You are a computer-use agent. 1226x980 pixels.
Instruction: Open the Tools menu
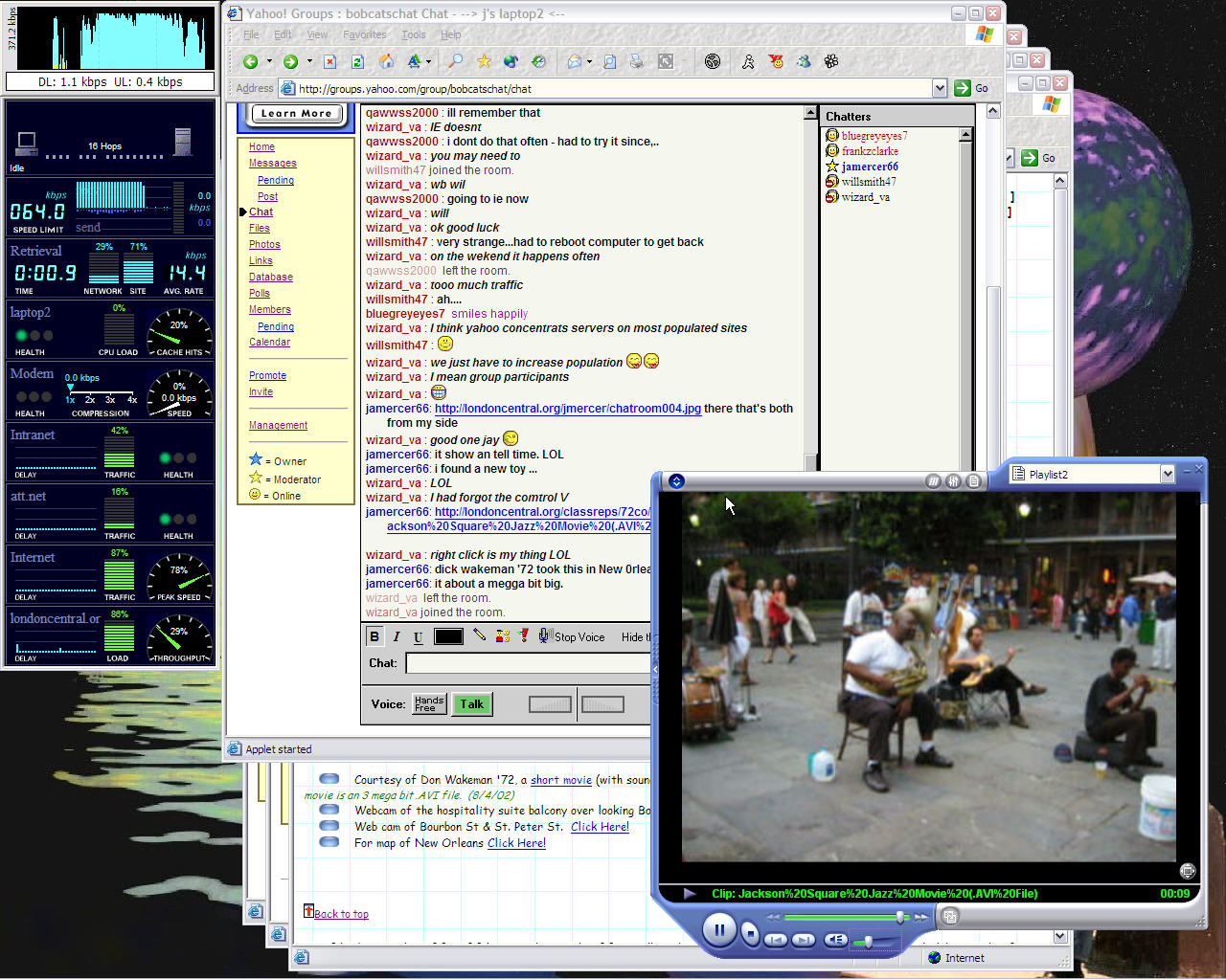[x=414, y=34]
